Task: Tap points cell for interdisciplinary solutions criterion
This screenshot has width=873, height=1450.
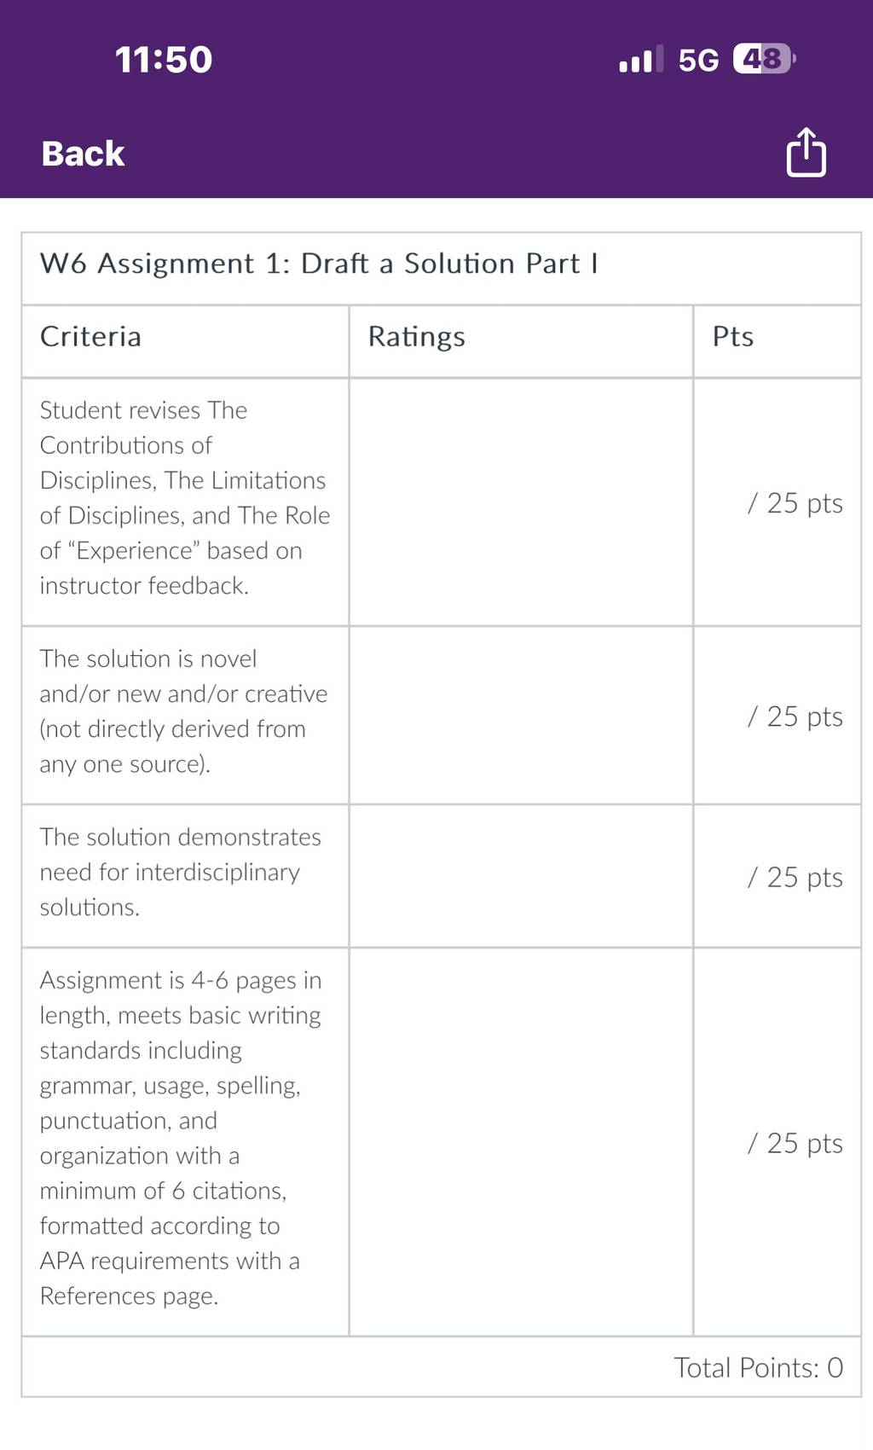Action: (x=777, y=876)
